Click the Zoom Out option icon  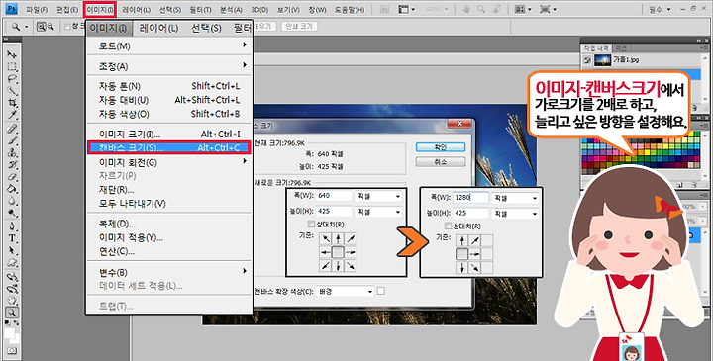point(51,27)
